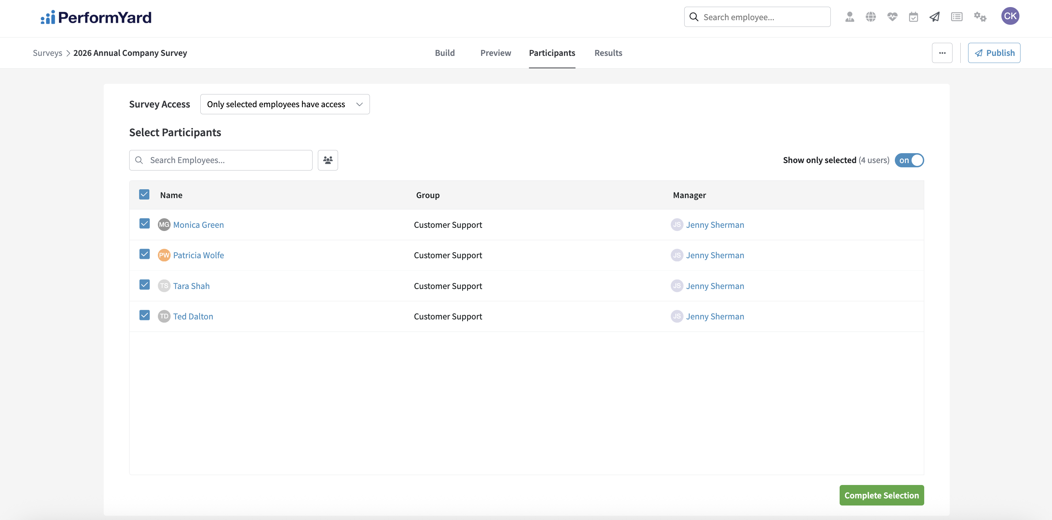Open the list card icon in header
Viewport: 1052px width, 520px height.
(x=956, y=17)
